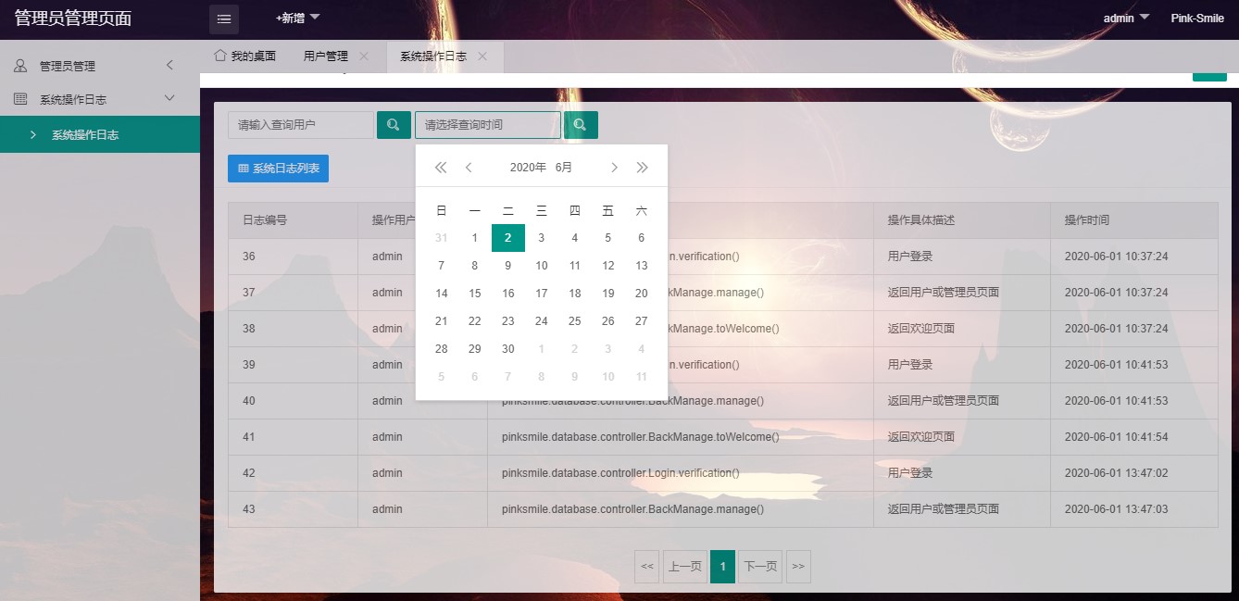Go to previous month in the calendar
Image resolution: width=1239 pixels, height=601 pixels.
click(469, 168)
